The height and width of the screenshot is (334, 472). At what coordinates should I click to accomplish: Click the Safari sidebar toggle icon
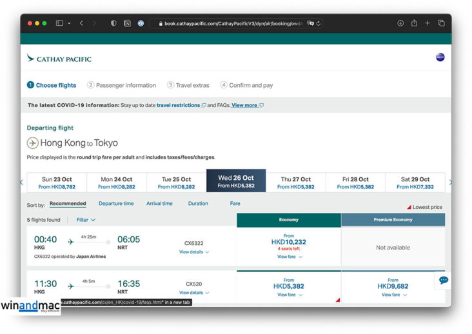[59, 23]
